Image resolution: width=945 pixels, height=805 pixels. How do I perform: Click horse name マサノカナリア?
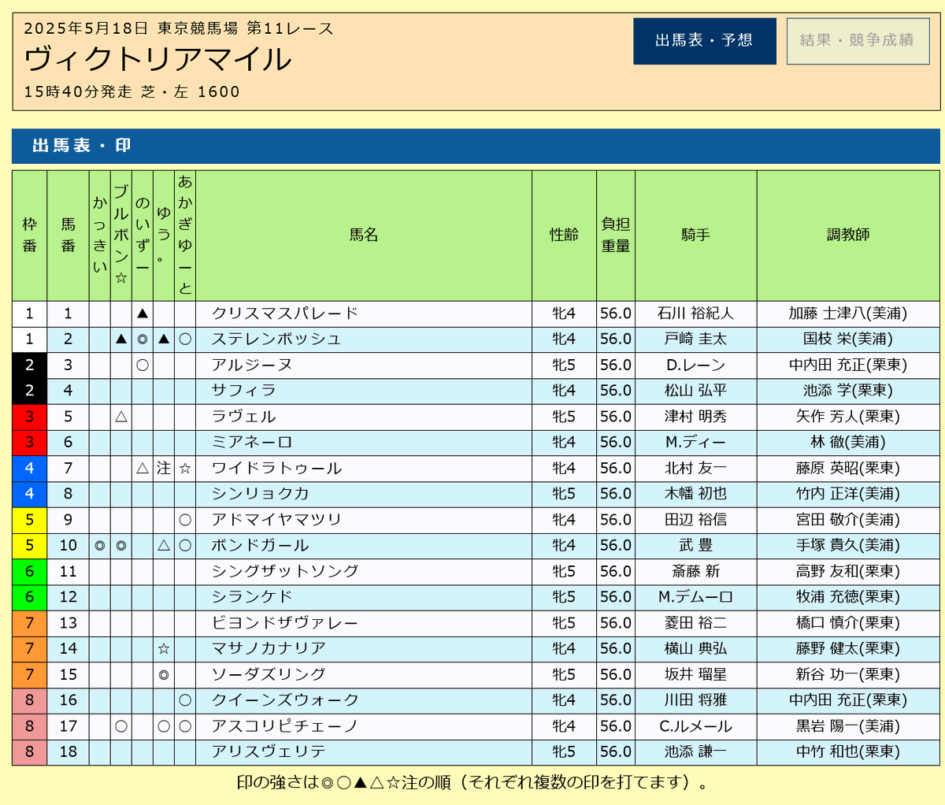(x=269, y=649)
